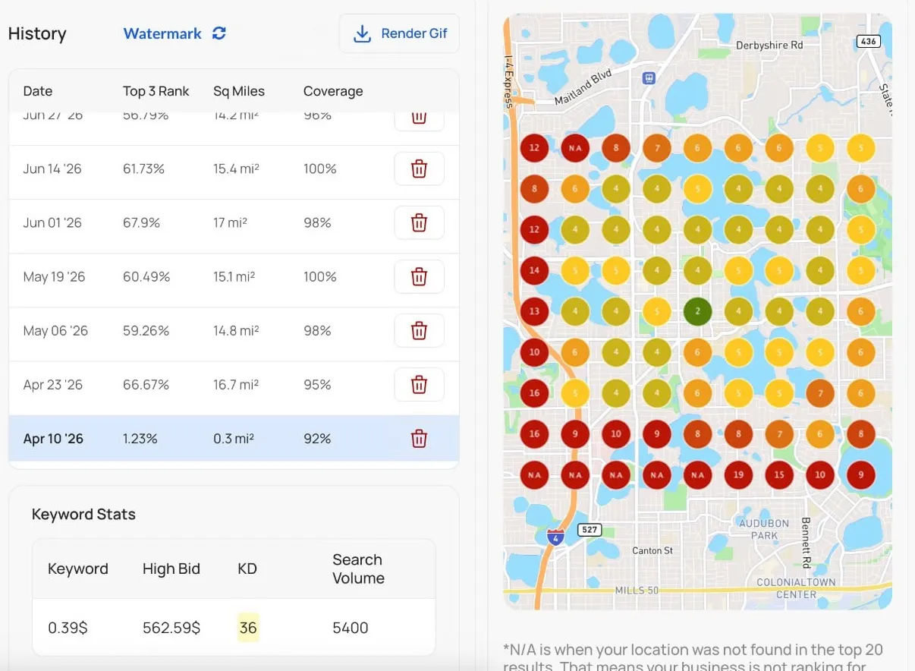Click the rank 13 red map marker
Screen dimensions: 915x671
pos(535,311)
